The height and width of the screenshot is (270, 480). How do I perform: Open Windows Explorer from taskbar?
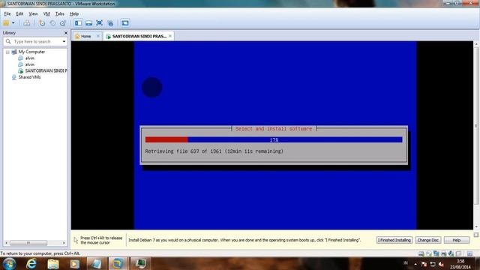[x=53, y=263]
